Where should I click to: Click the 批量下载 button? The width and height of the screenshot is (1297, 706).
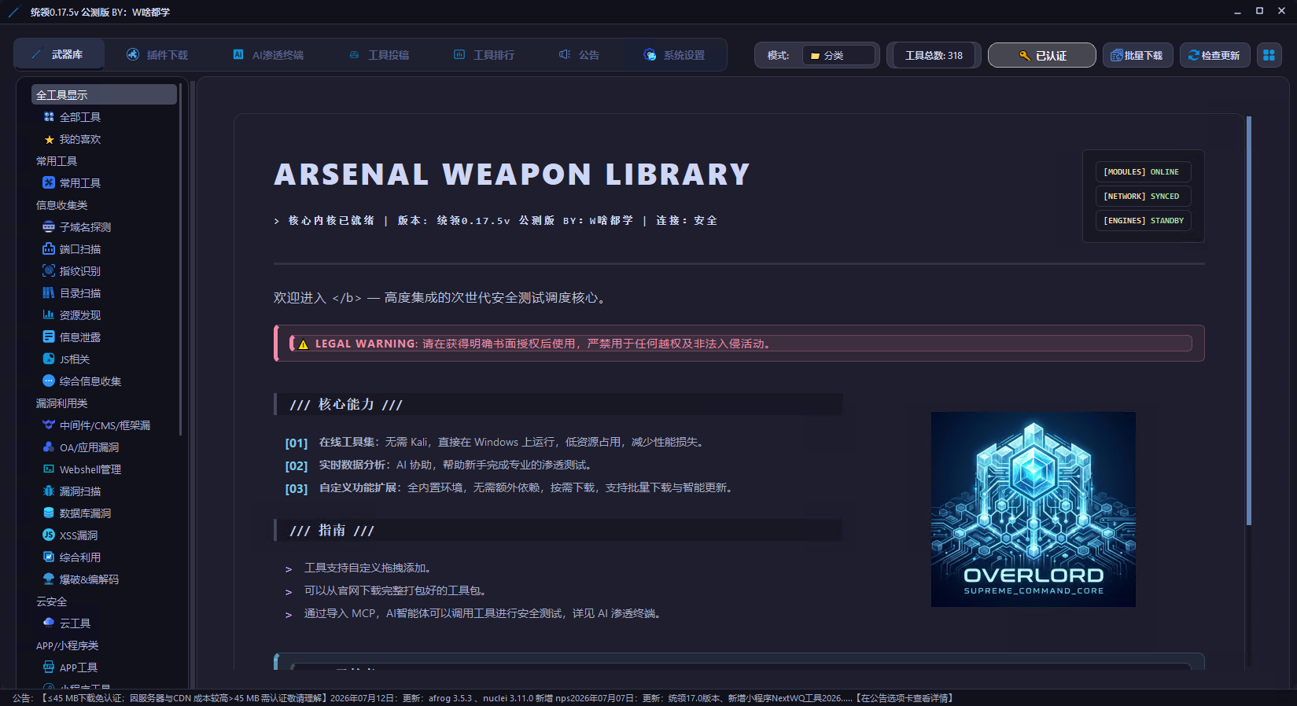[x=1138, y=56]
